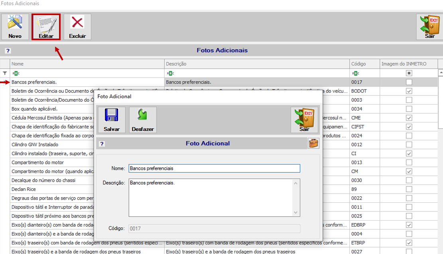Toggle INMETRO checkbox for code 0003
The image size is (443, 254).
point(409,100)
